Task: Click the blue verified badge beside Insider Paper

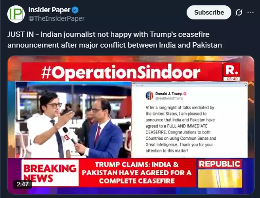Action: 75,10
